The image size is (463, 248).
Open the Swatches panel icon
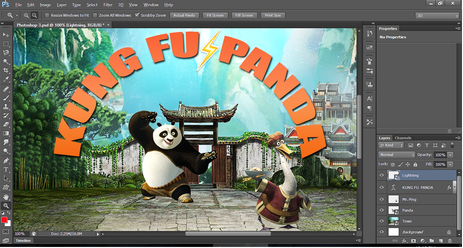point(369,47)
